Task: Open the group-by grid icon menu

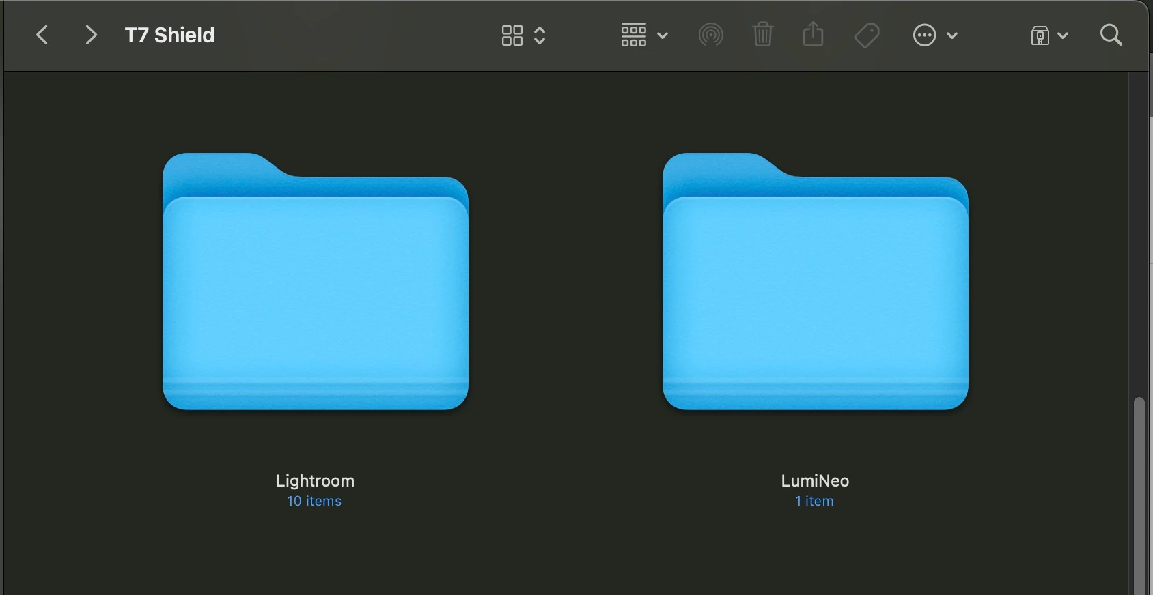Action: [x=634, y=35]
